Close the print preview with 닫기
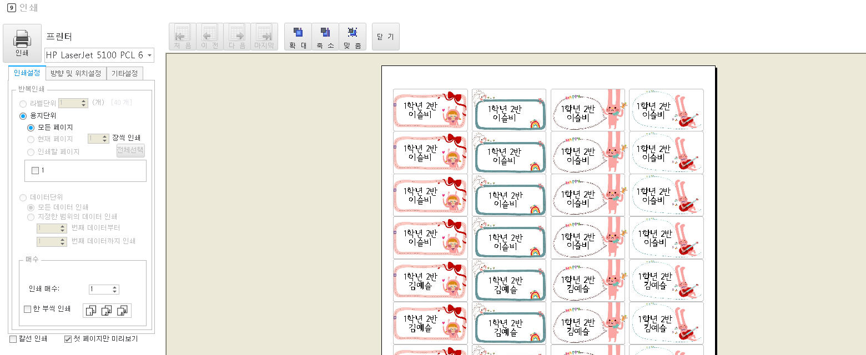The image size is (866, 355). [385, 37]
